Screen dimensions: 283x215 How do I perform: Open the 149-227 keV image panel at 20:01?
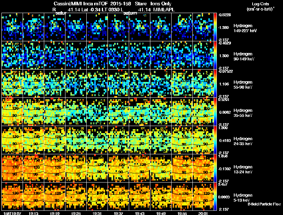coord(203,27)
